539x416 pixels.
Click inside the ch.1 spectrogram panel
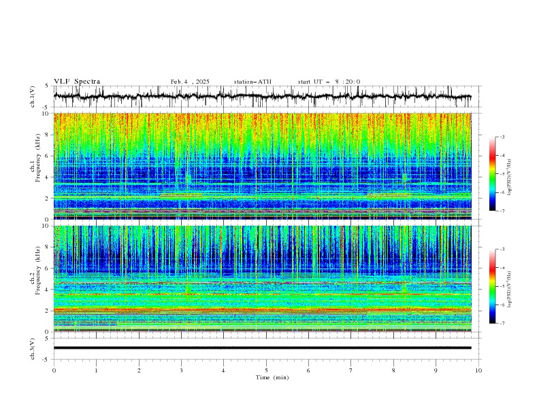click(262, 166)
